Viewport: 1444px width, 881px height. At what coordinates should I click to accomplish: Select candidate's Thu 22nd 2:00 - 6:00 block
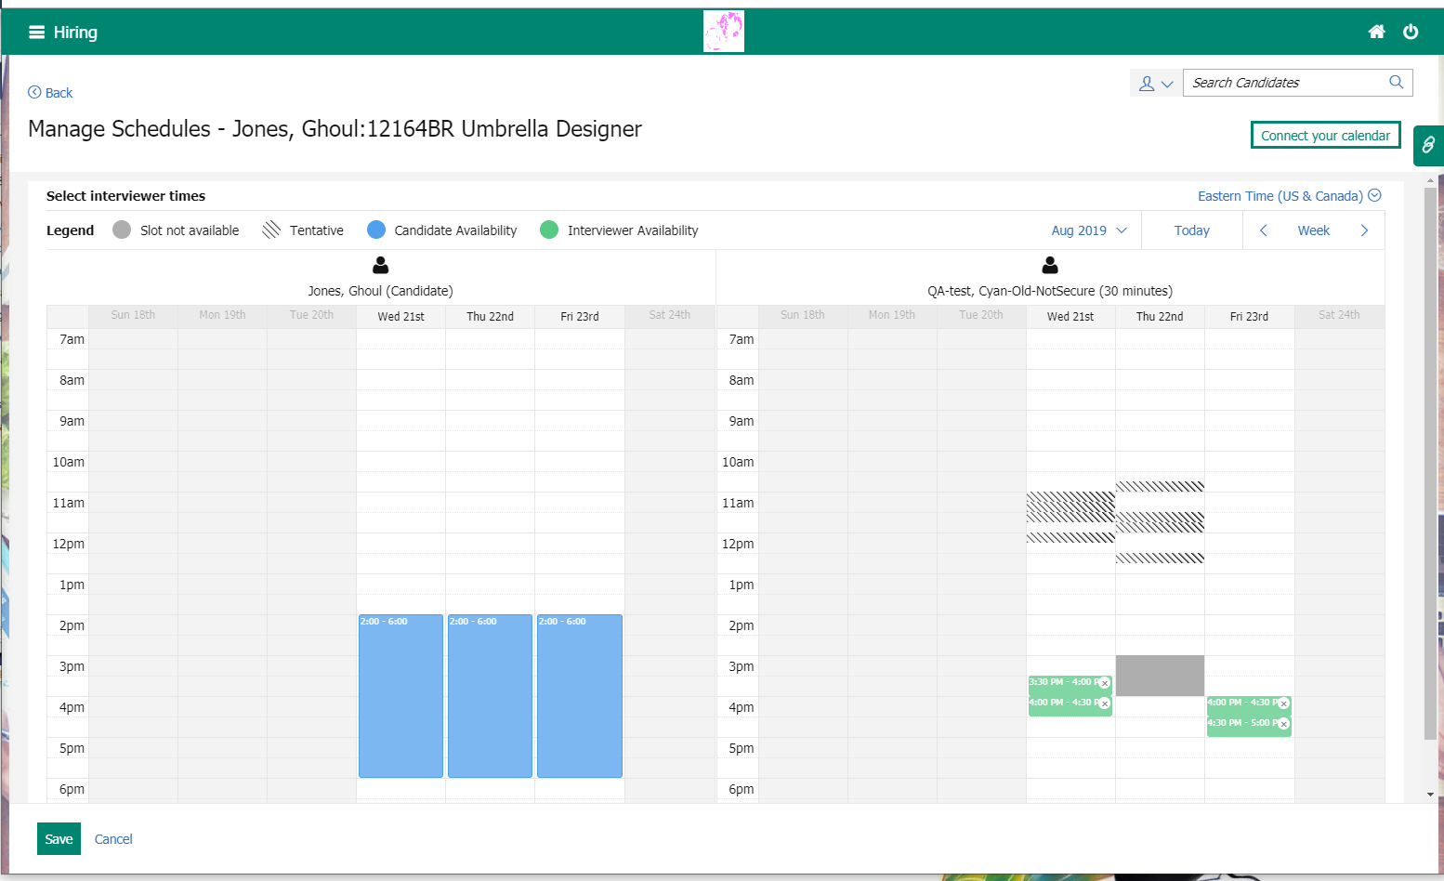point(490,695)
